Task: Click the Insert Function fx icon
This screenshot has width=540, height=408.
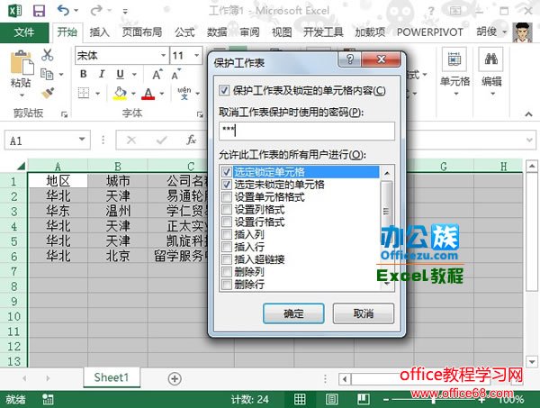Action: [191, 140]
